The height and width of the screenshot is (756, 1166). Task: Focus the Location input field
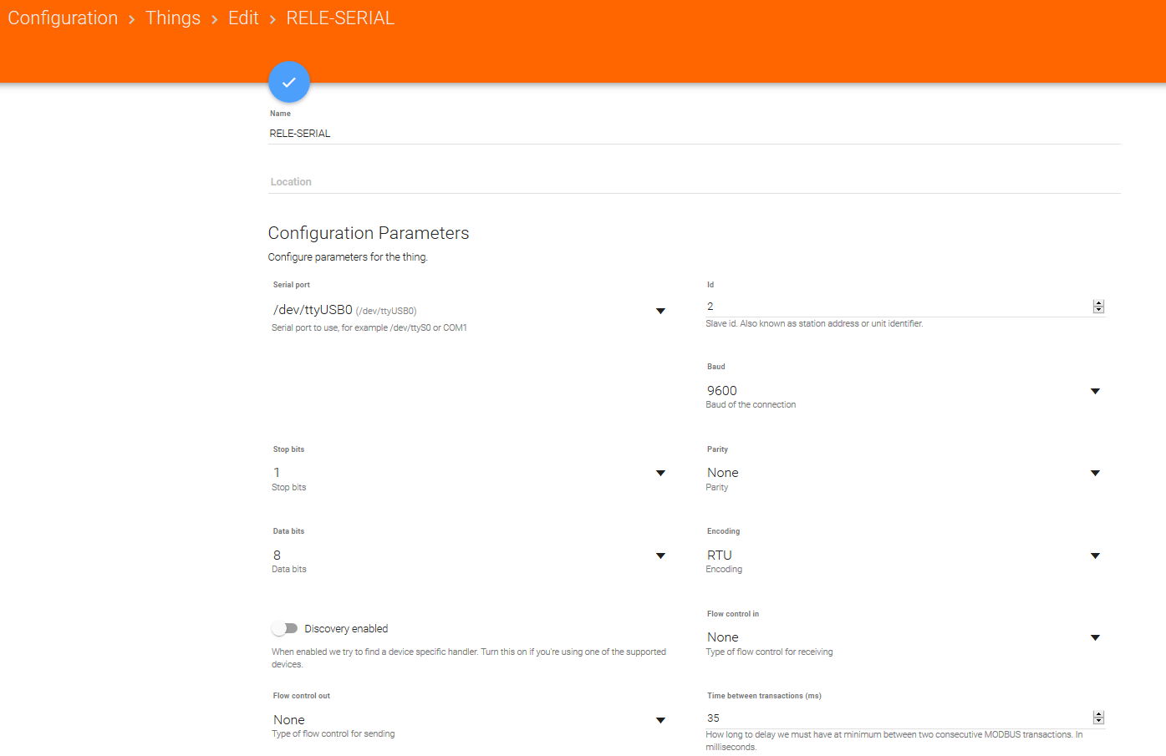coord(694,181)
